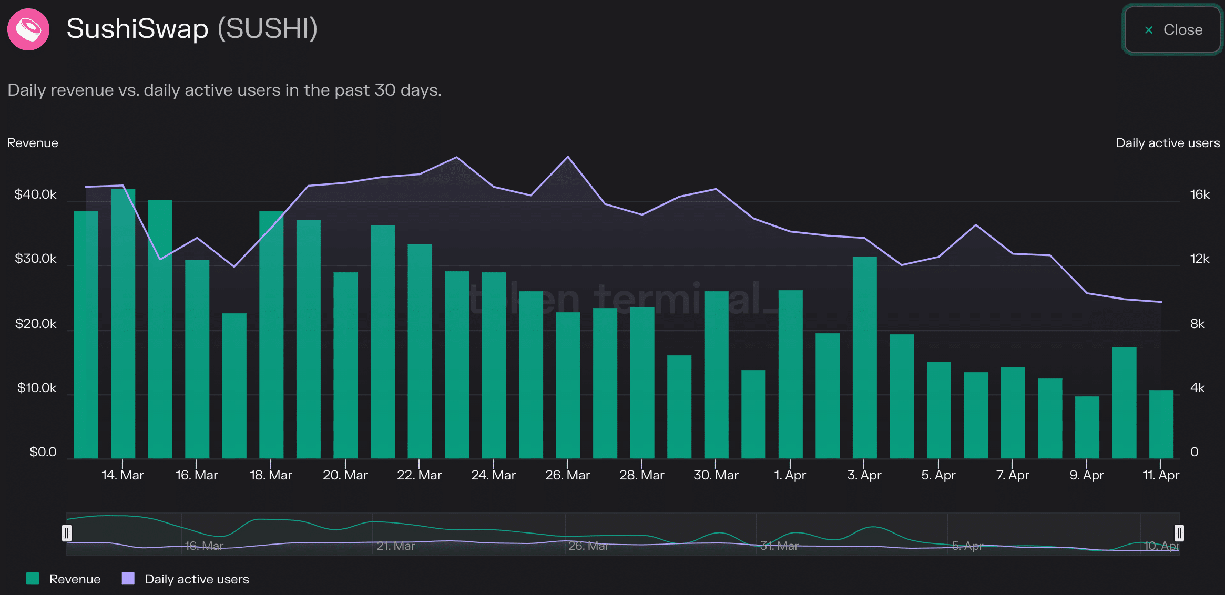The image size is (1225, 595).
Task: Click the 1. Apr revenue bar
Action: coord(790,374)
